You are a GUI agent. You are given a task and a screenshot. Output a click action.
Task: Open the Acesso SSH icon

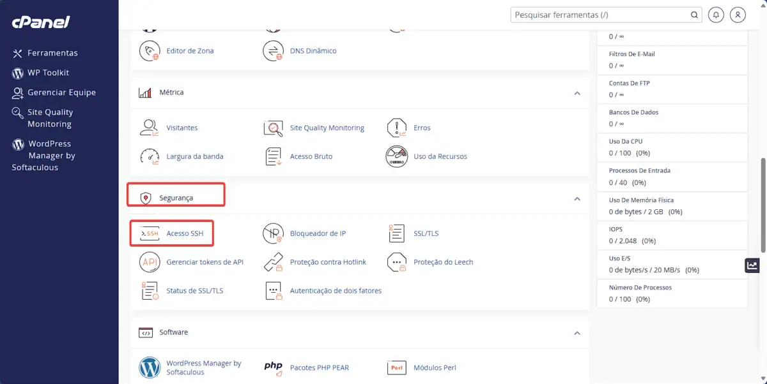click(x=149, y=233)
